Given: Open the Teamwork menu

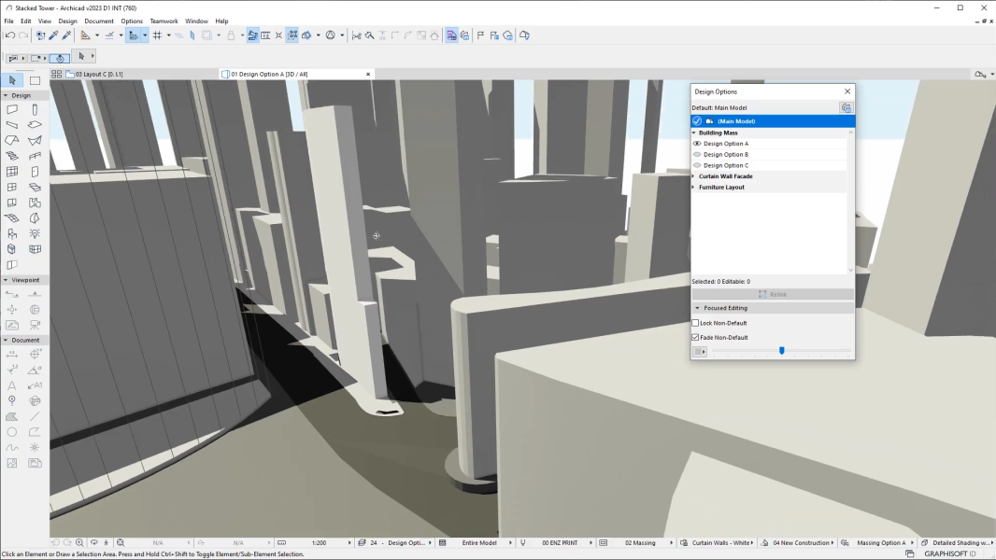Looking at the screenshot, I should (x=164, y=21).
